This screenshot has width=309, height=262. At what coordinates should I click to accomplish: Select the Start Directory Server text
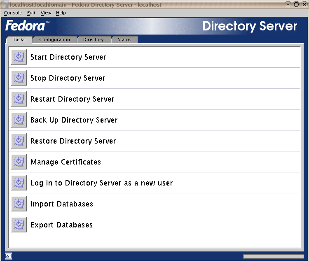coord(68,57)
